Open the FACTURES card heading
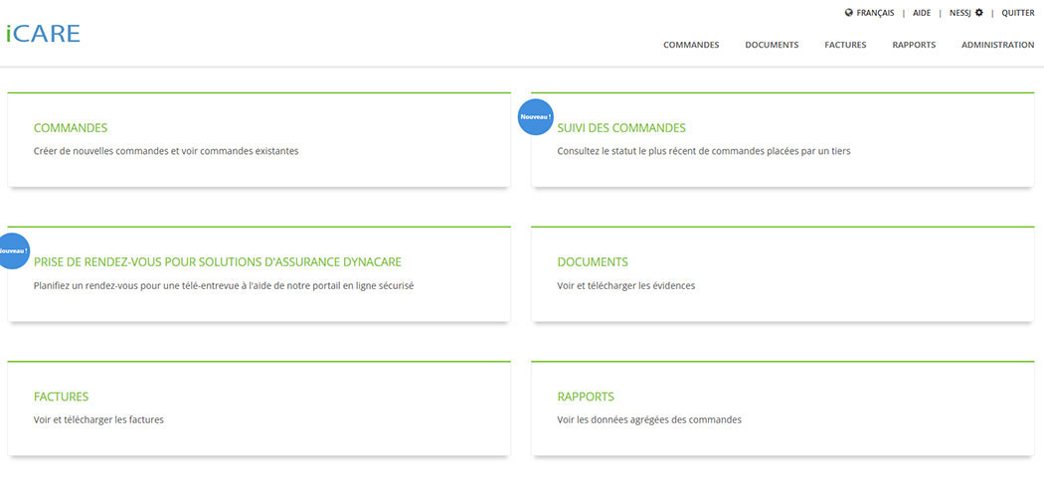The image size is (1044, 477). (61, 397)
